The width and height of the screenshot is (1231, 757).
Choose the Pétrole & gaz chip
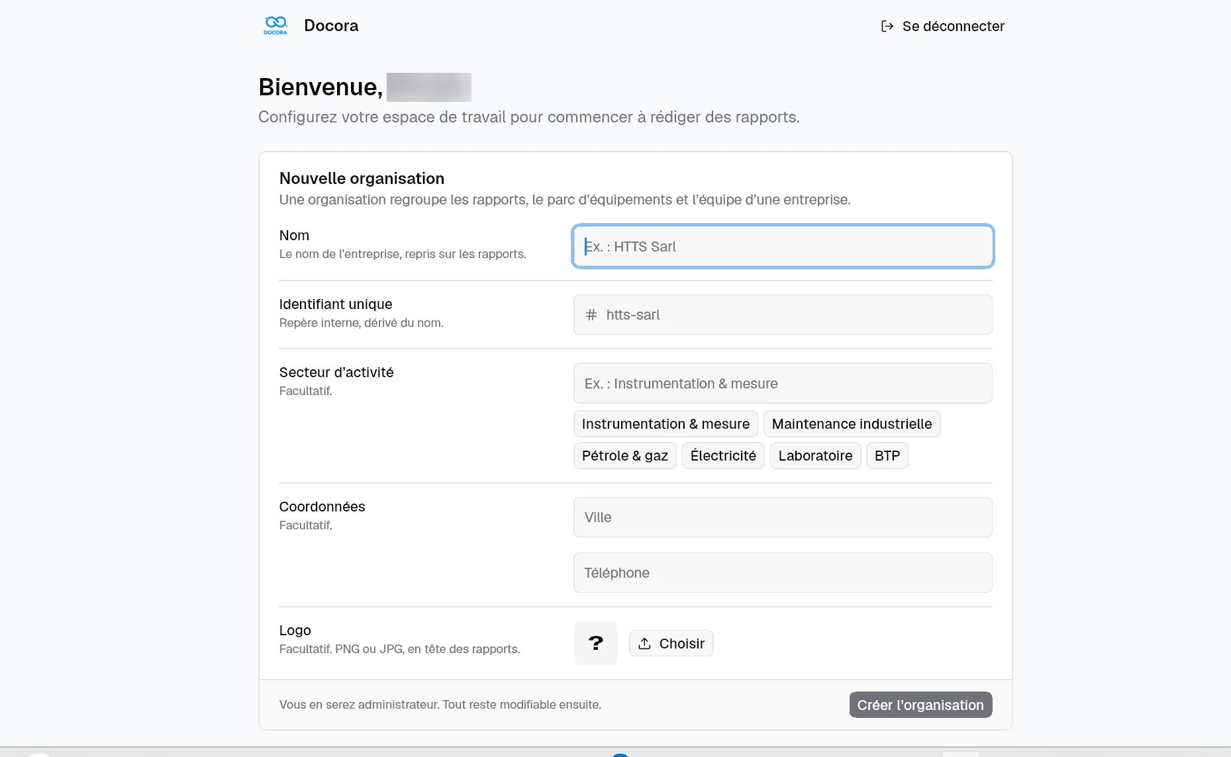point(624,456)
